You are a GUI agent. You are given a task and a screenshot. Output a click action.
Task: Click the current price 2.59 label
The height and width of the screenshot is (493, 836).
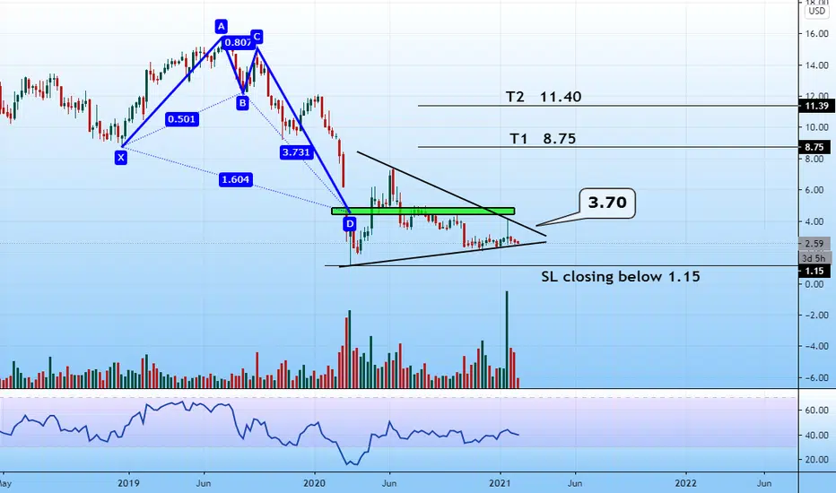814,244
